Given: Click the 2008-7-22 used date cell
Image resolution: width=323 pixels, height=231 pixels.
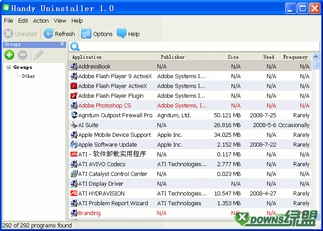Looking at the screenshot, I should [x=263, y=144].
